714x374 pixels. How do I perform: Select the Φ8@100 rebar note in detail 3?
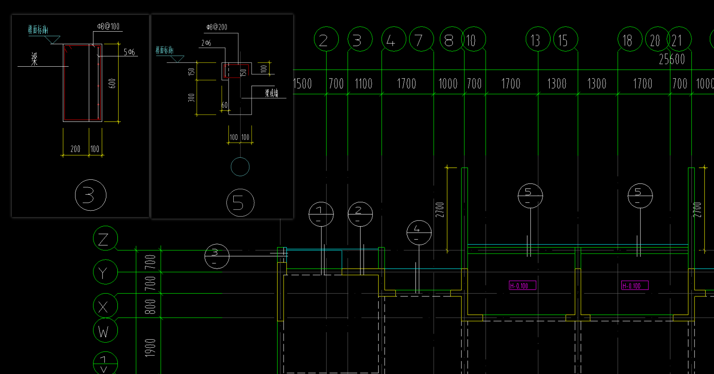(x=108, y=26)
